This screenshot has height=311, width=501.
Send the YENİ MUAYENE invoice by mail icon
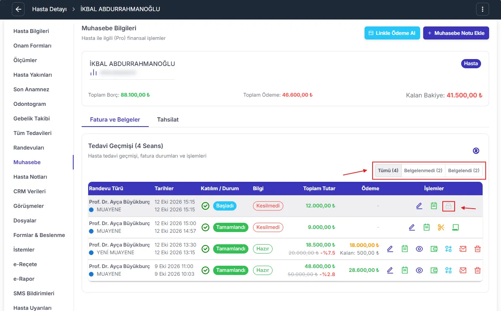[463, 249]
